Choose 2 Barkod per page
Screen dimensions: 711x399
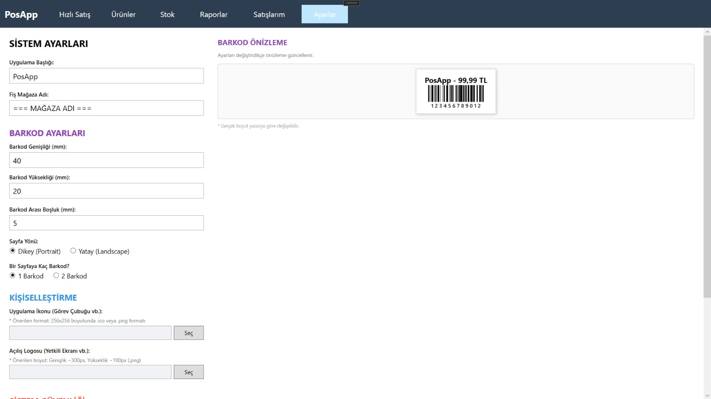coord(56,276)
